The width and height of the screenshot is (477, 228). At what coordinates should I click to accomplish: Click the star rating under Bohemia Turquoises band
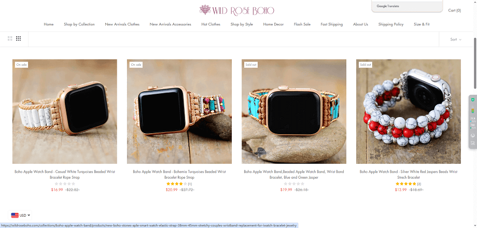pos(177,184)
